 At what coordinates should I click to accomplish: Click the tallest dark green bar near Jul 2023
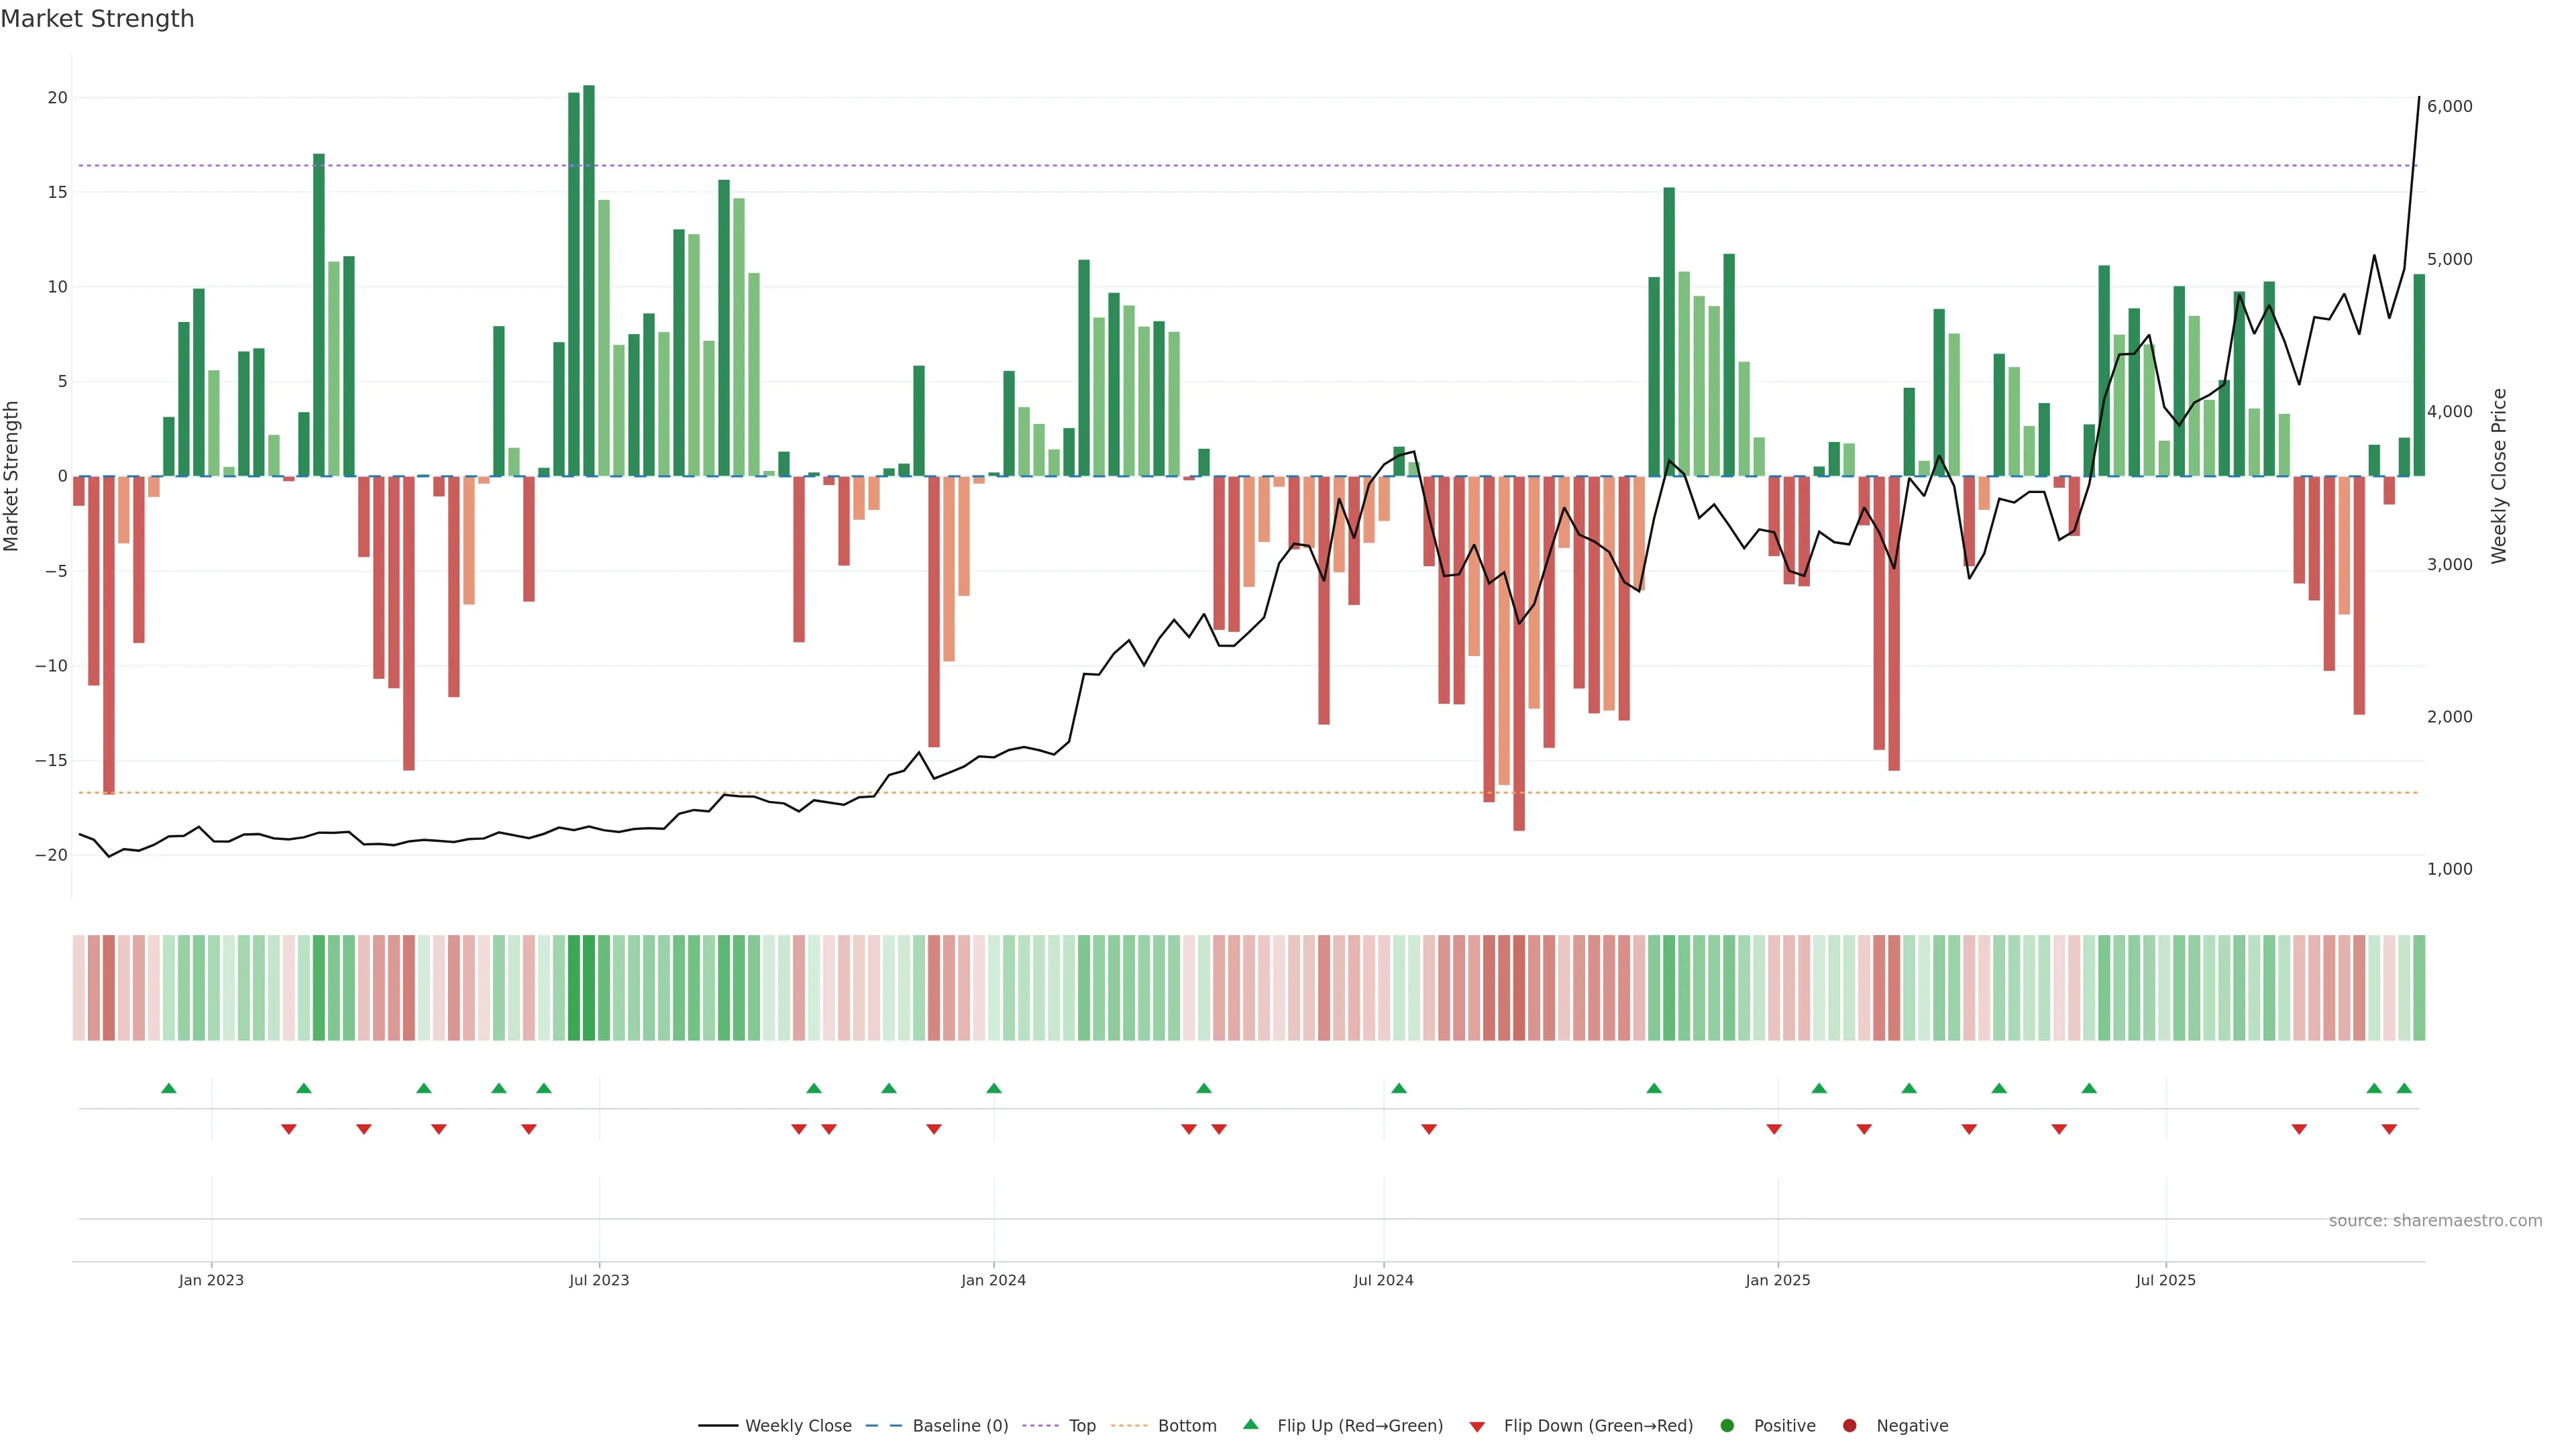click(x=589, y=280)
